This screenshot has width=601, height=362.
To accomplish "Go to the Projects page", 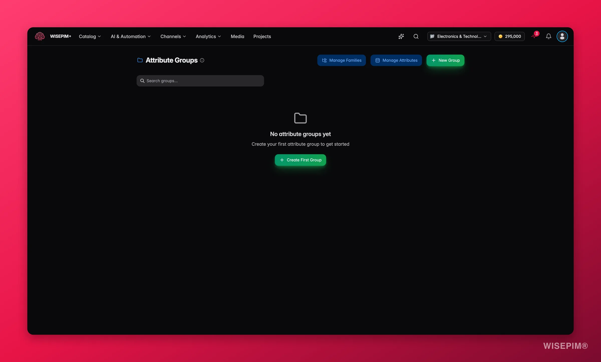I will pyautogui.click(x=262, y=36).
